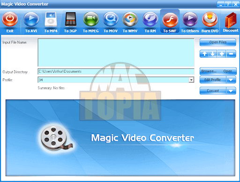Viewport: 240px width, 182px height.
Task: Expand the Profile combo box arrow
Action: tap(191, 80)
